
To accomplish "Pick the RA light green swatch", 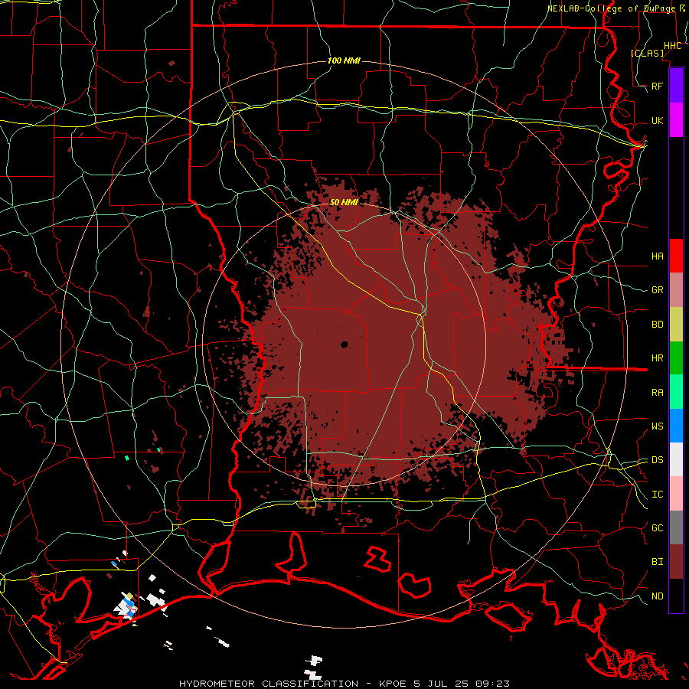I will coord(676,392).
